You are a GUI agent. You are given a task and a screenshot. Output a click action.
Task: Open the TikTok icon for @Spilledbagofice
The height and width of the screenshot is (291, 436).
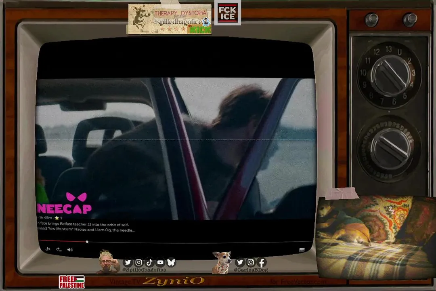149,262
